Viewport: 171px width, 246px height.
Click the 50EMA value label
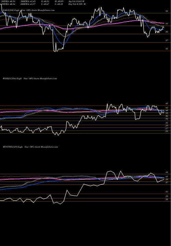pos(8,4)
